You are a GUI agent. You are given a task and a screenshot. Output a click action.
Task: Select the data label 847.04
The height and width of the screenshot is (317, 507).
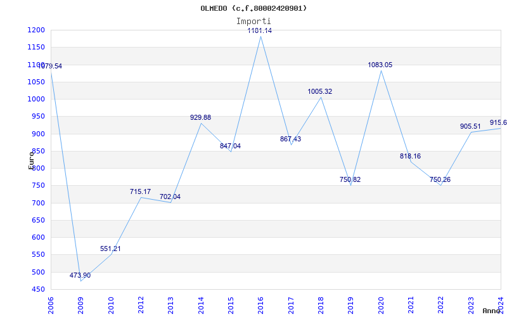point(230,146)
